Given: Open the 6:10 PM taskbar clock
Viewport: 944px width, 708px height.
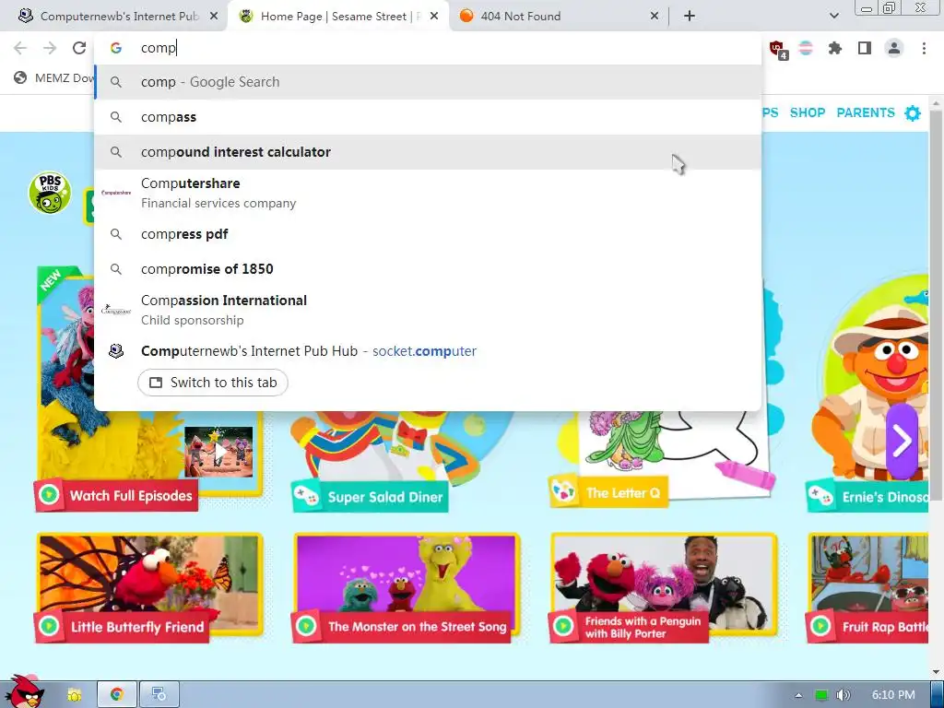Looking at the screenshot, I should coord(893,695).
